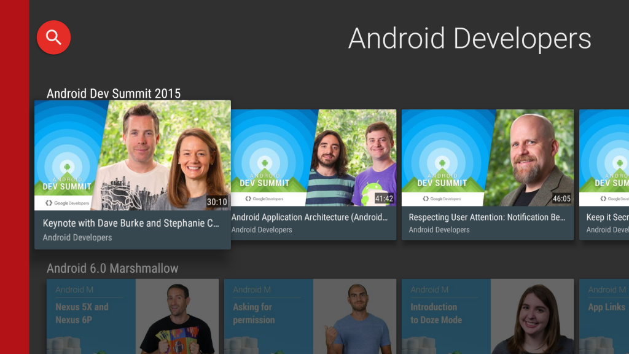
Task: Open the Respecting User Attention video thumbnail
Action: 487,158
